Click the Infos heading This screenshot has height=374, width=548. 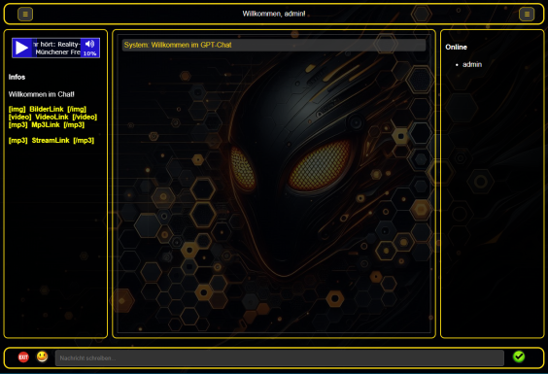point(17,77)
